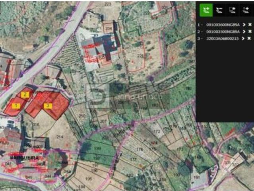Image resolution: width=254 pixels, height=191 pixels.
Task: Click yellow marker 3 on map
Action: click(48, 106)
